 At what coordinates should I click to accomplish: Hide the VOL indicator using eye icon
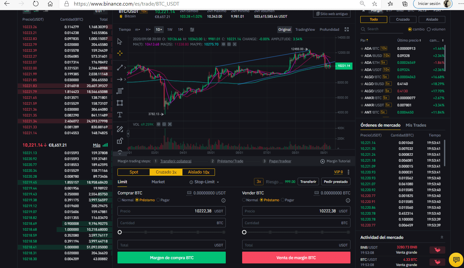158,124
